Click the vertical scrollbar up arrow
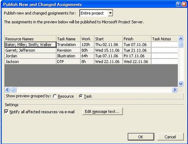The width and height of the screenshot is (188, 144). (181, 39)
